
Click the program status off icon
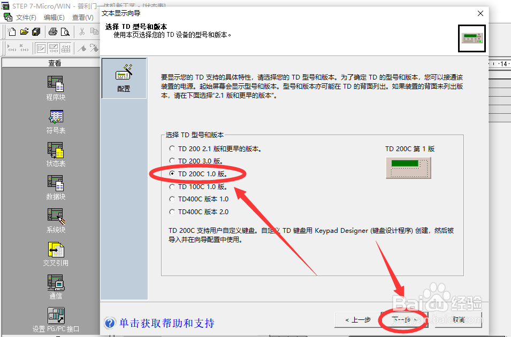click(24, 48)
